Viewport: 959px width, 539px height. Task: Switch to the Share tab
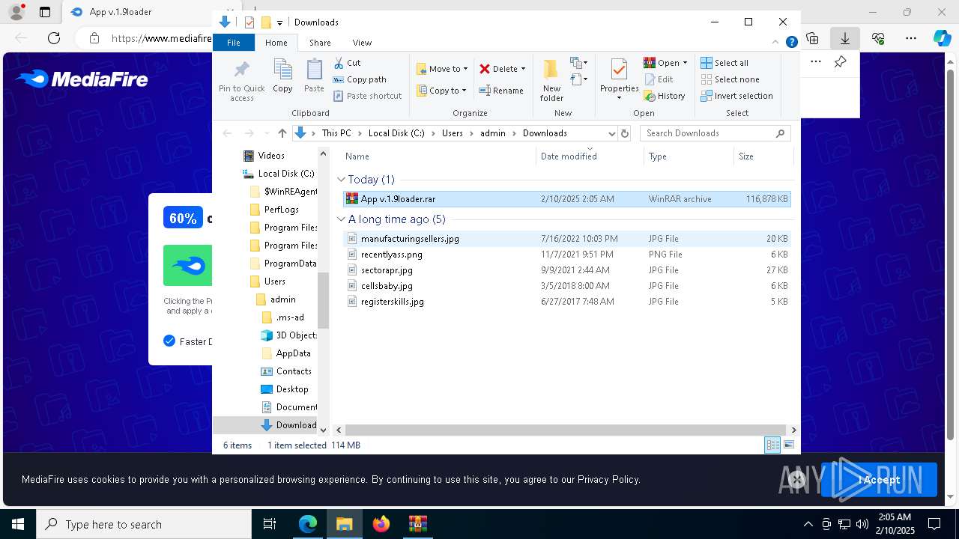(x=320, y=43)
